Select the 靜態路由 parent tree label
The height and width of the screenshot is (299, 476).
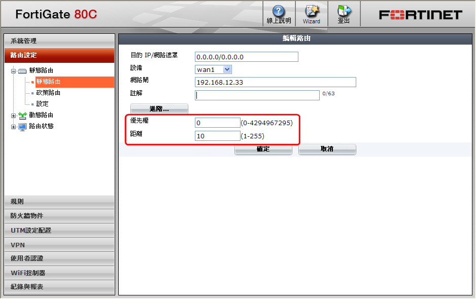(41, 70)
